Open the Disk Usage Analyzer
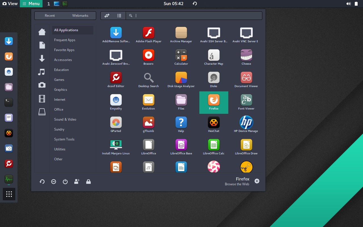The image size is (363, 227). click(x=181, y=79)
